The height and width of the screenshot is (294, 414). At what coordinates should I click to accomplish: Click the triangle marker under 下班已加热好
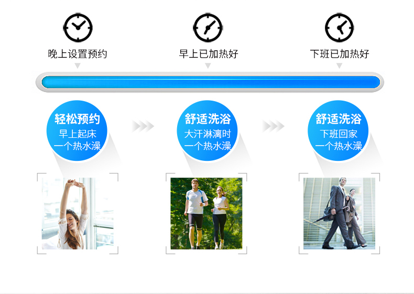(x=339, y=66)
